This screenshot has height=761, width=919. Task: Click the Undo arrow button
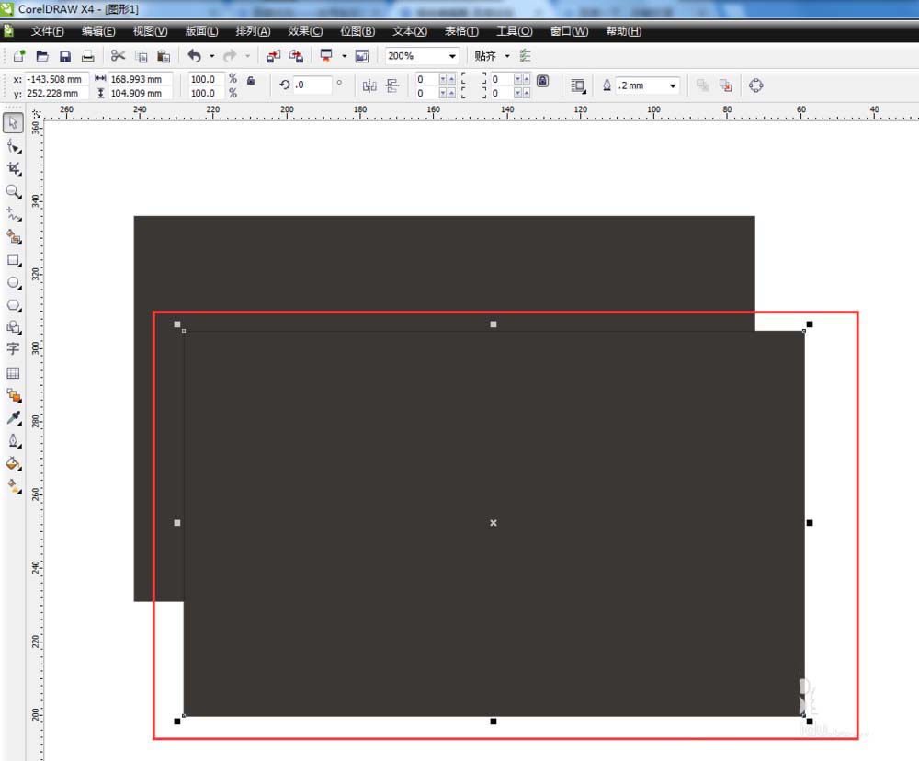[195, 56]
